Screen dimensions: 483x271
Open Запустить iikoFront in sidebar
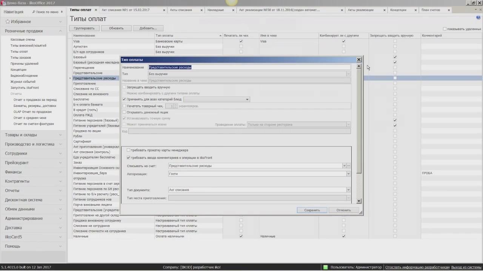[x=25, y=88]
